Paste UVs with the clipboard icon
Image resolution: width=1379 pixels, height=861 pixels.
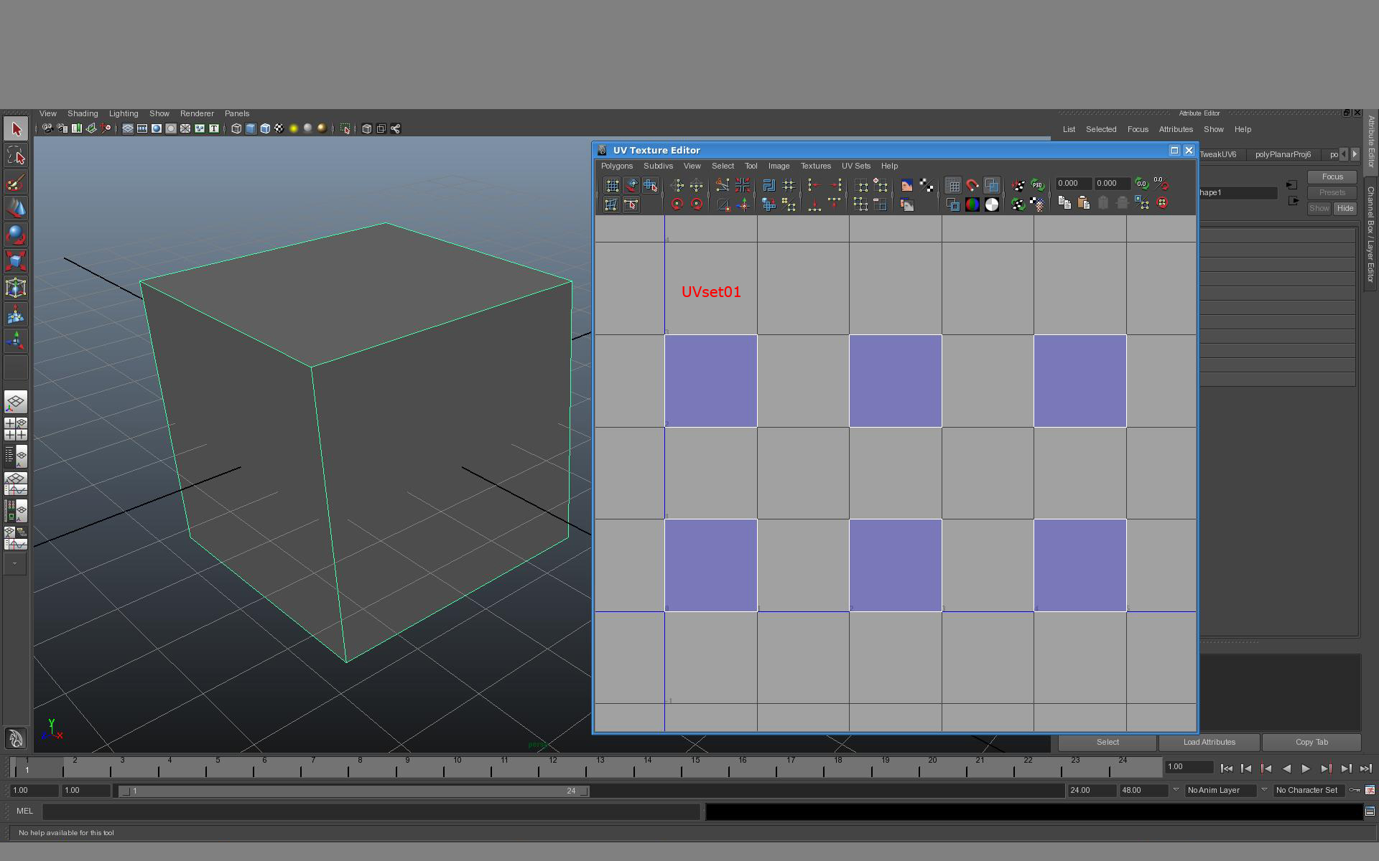pos(1084,204)
